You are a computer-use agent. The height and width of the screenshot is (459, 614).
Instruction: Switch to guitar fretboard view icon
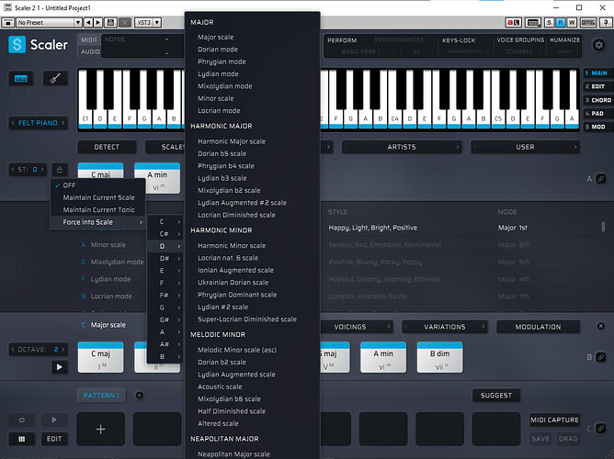[55, 79]
